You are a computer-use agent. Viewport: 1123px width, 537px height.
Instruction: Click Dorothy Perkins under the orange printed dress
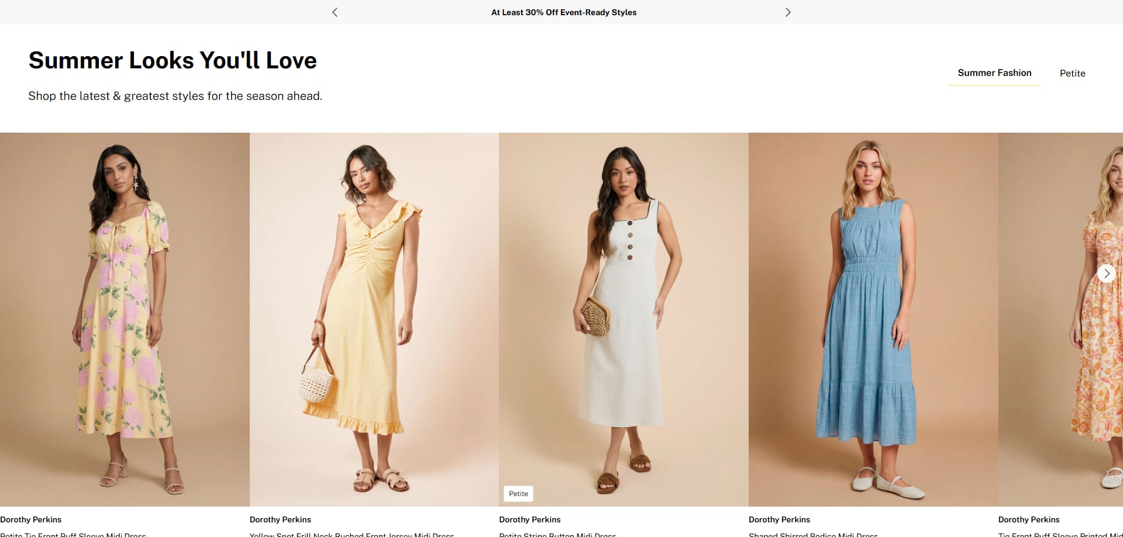point(1029,519)
